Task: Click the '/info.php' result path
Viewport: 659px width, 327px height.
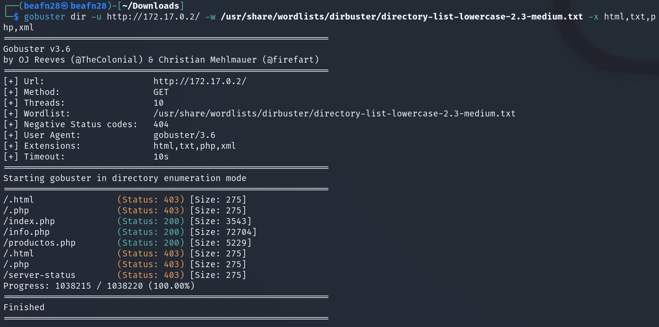Action: point(26,232)
